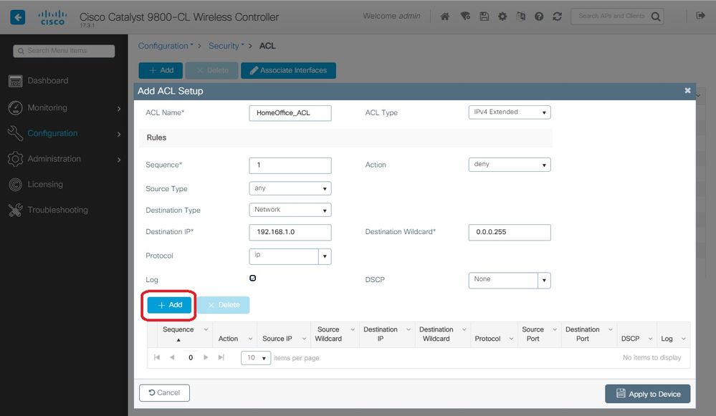The height and width of the screenshot is (416, 716).
Task: Click the back arrow icon beside Cisco logo
Action: pyautogui.click(x=17, y=17)
